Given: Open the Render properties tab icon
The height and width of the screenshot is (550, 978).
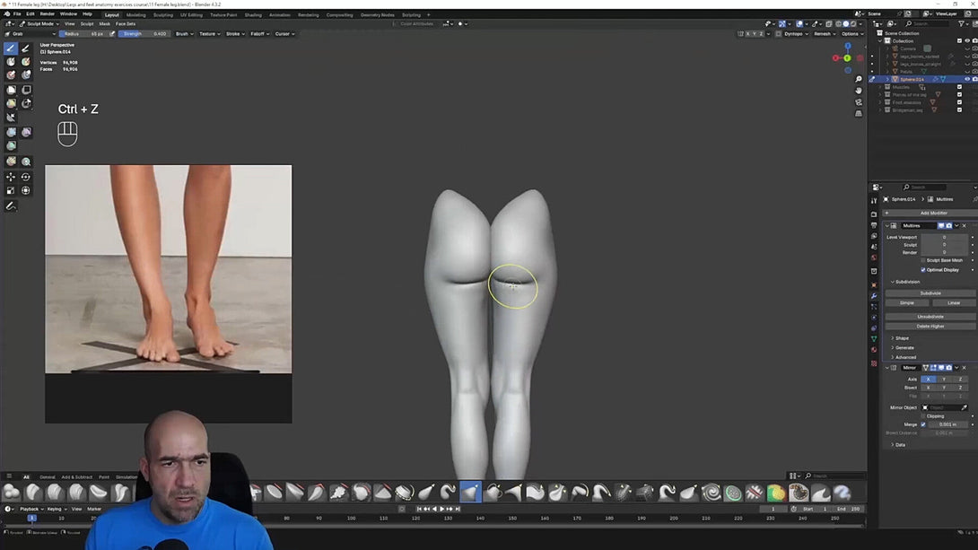Looking at the screenshot, I should (874, 214).
